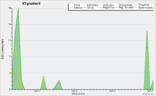Click the CC BY-SA 3.0 license text

point(148,94)
